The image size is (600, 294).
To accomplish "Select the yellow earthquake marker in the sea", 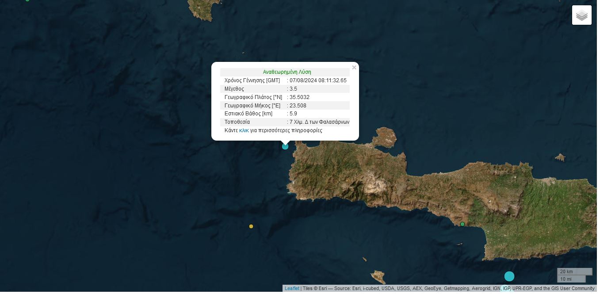I will tap(251, 226).
